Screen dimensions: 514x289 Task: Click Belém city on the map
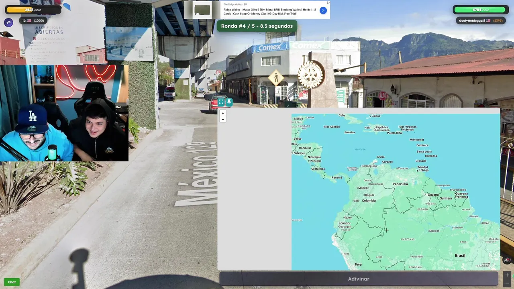[x=485, y=223]
